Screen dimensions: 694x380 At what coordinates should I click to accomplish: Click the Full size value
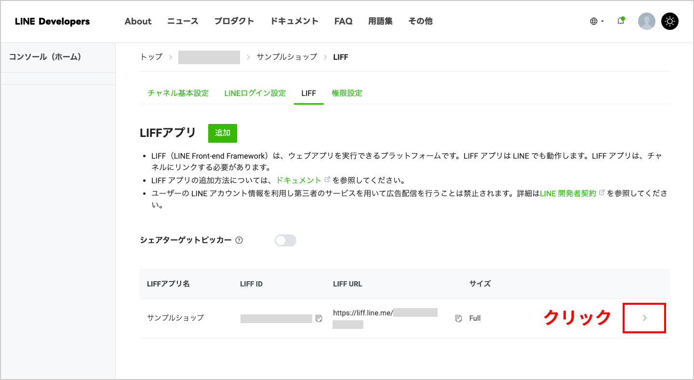pyautogui.click(x=475, y=318)
